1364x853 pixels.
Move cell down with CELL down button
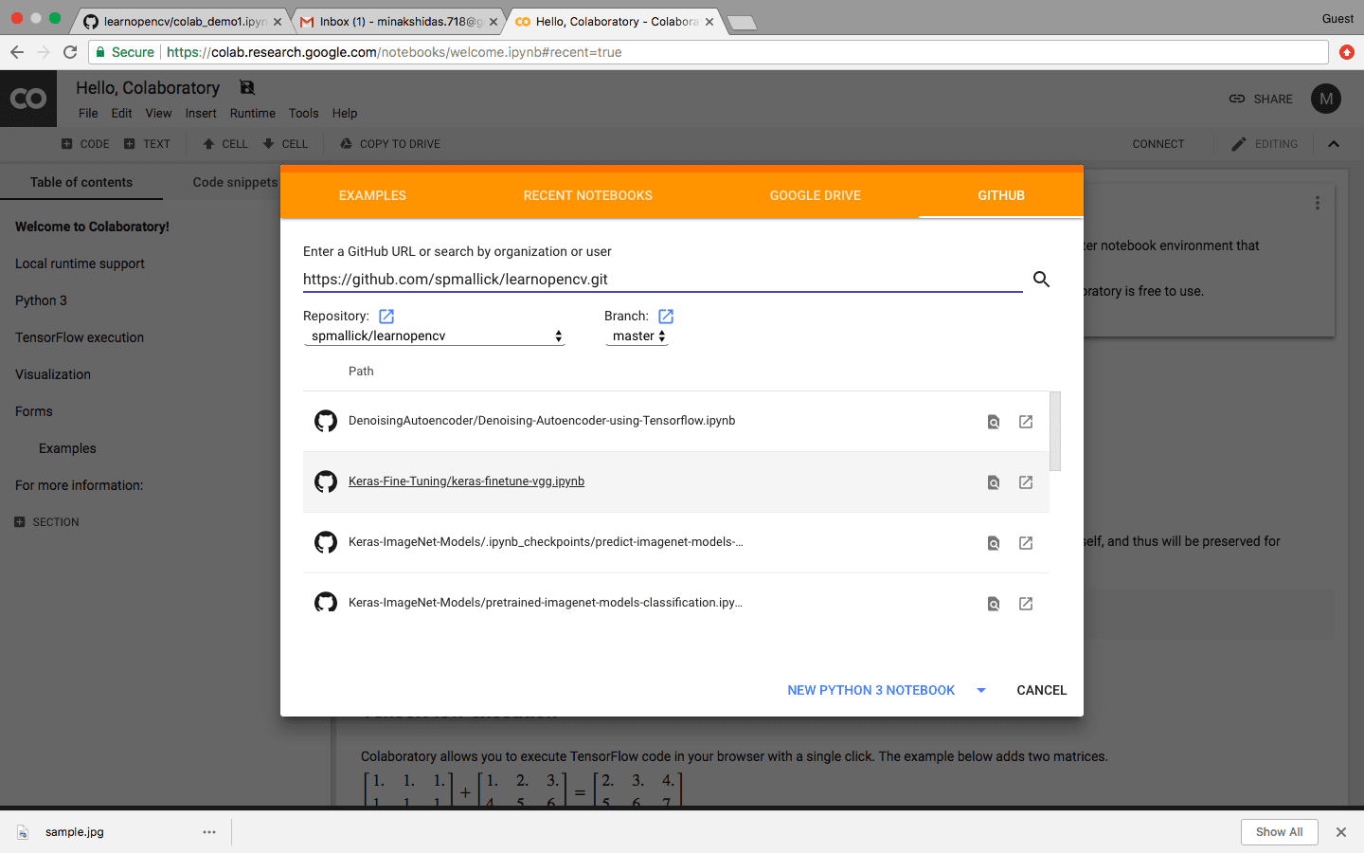coord(285,144)
